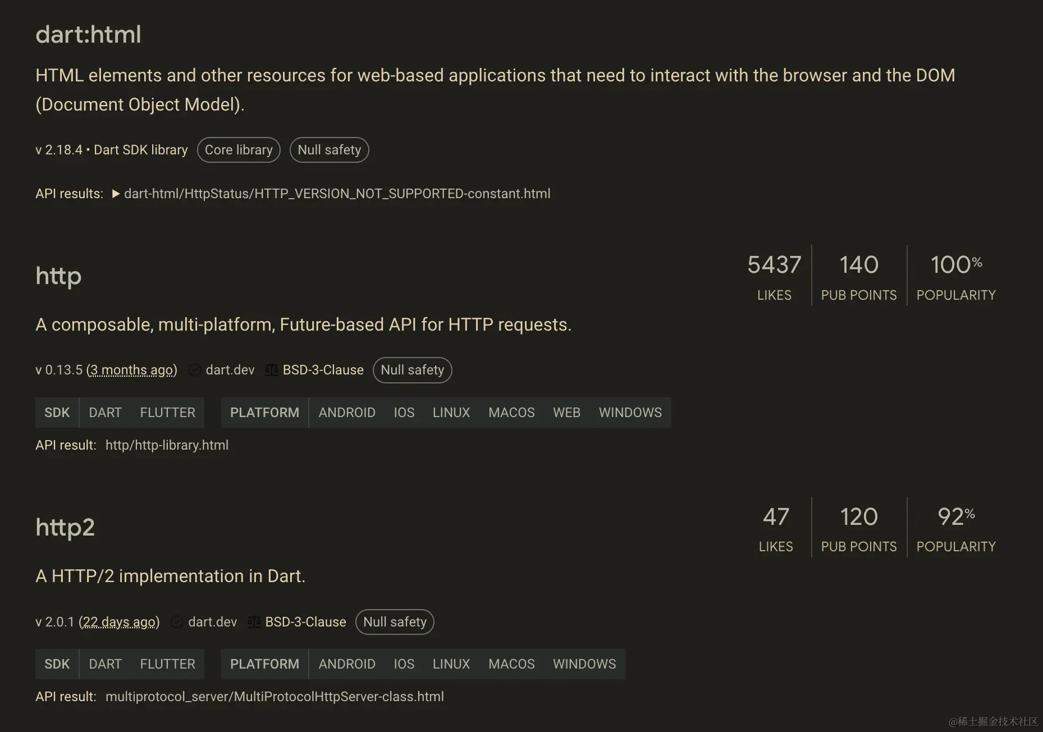The width and height of the screenshot is (1043, 732).
Task: Open the http/http-library.html API result
Action: [167, 445]
